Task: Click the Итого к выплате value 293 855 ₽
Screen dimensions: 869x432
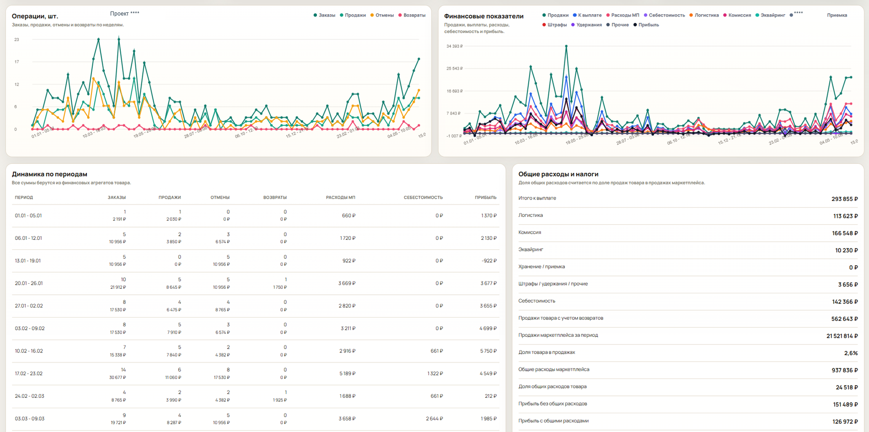Action: coord(845,199)
